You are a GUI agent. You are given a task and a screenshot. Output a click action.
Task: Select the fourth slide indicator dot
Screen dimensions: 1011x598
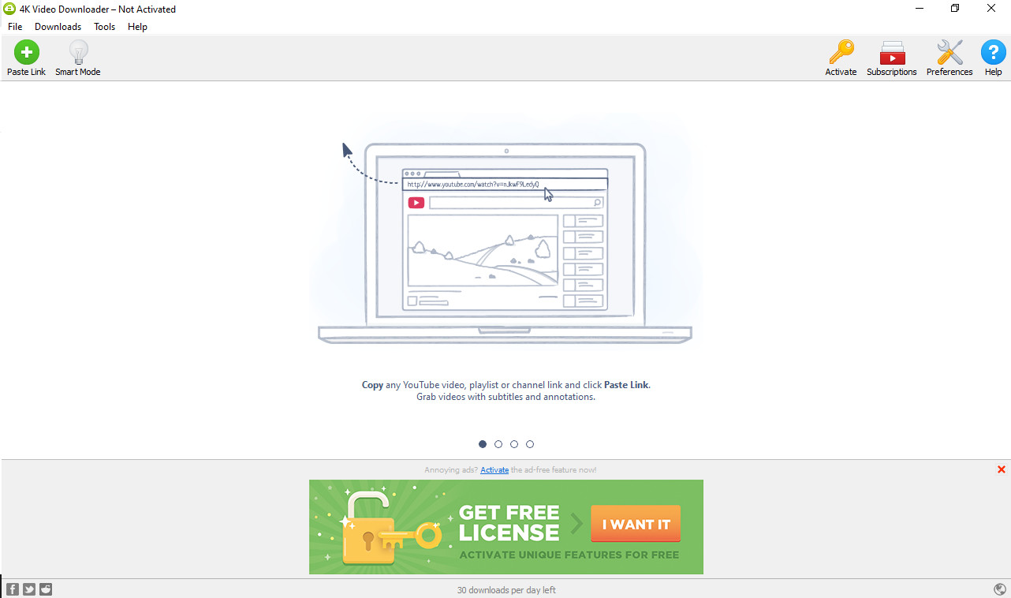tap(530, 444)
